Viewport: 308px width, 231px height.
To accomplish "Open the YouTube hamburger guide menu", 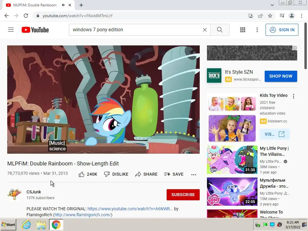I will pos(11,30).
